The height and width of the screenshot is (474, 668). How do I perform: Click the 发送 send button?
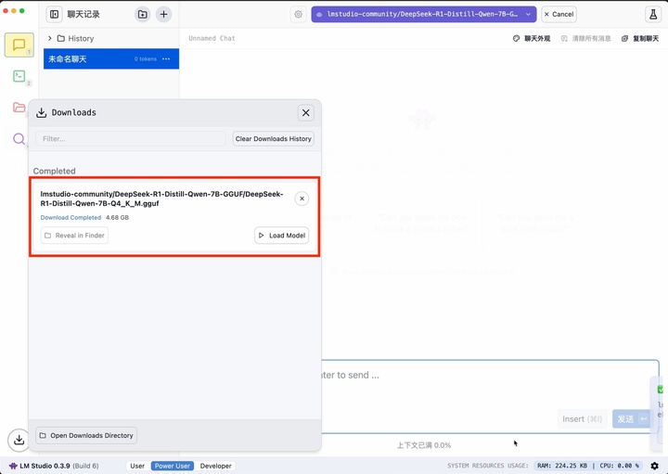tap(632, 419)
